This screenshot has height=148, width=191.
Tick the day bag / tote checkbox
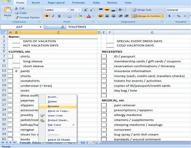(104, 90)
